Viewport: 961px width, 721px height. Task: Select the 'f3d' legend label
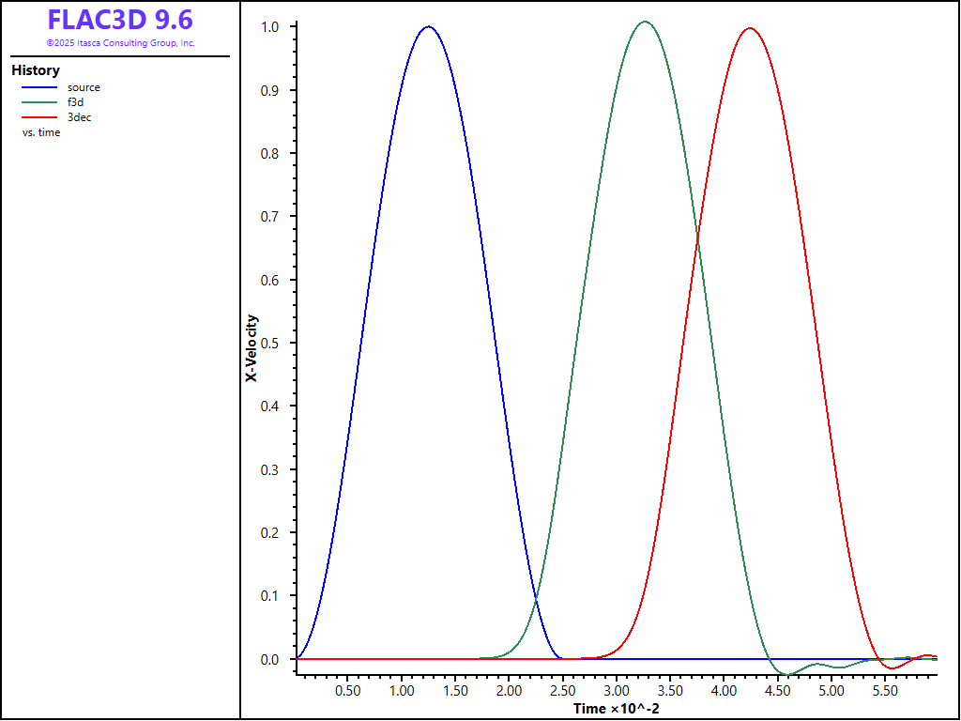(76, 102)
